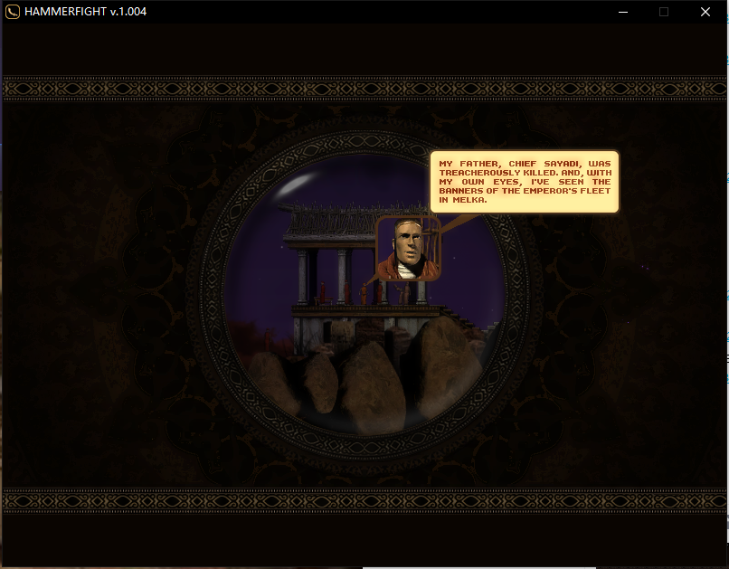729x569 pixels.
Task: Click the speaker's portrait in the cutscene
Action: [x=408, y=248]
